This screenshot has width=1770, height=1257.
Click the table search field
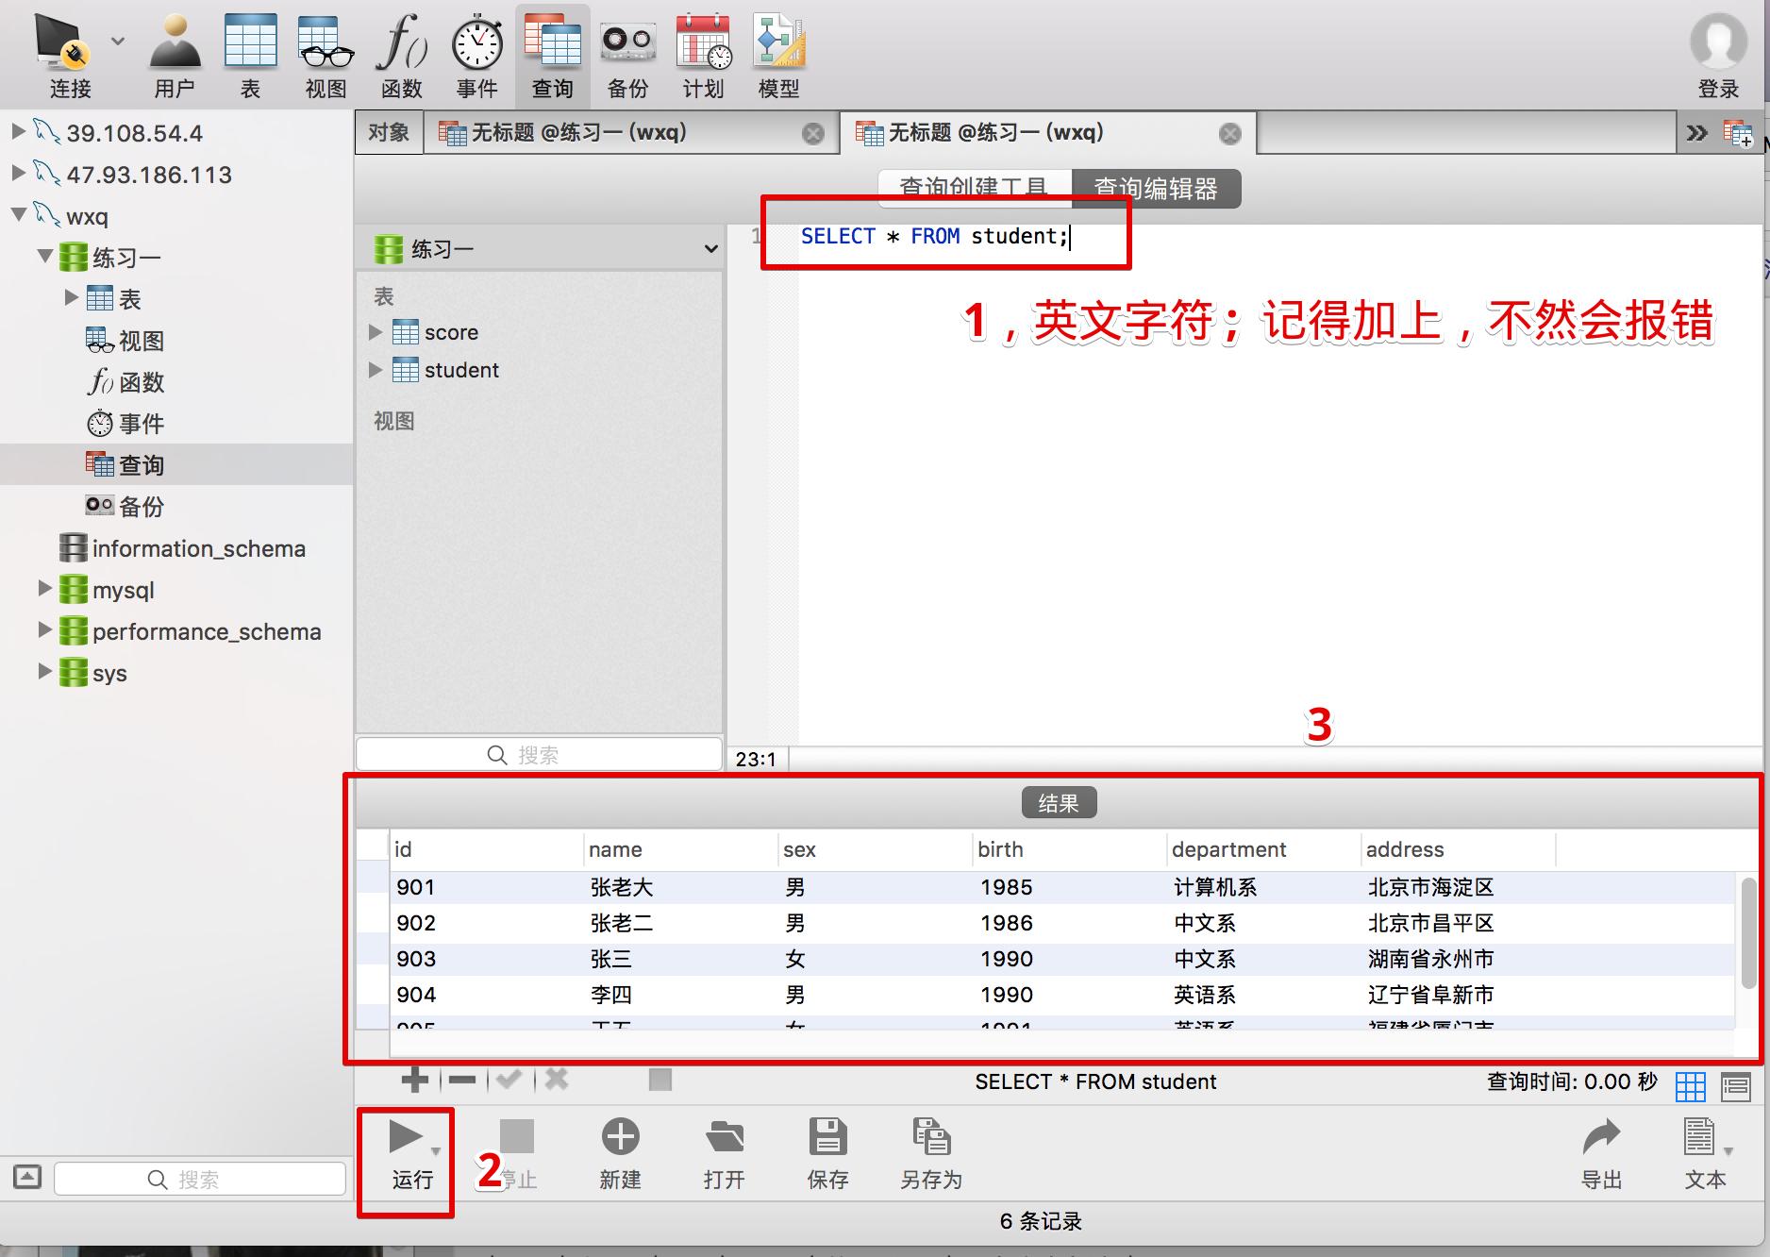(x=539, y=755)
